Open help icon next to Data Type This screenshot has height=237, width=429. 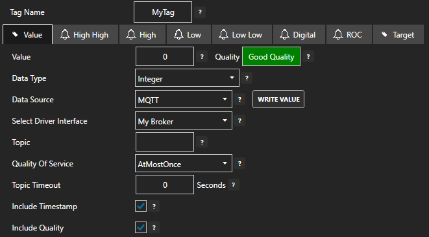247,78
